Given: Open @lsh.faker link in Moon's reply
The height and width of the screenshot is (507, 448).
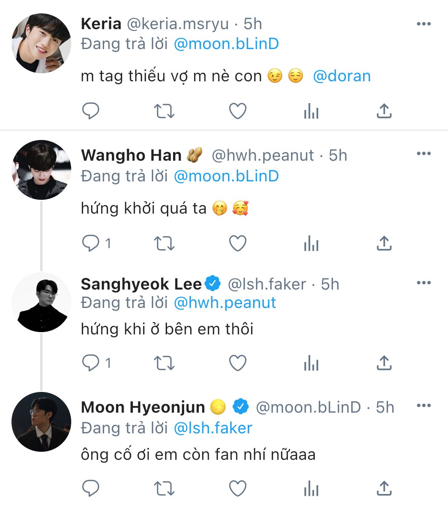Looking at the screenshot, I should pyautogui.click(x=213, y=428).
